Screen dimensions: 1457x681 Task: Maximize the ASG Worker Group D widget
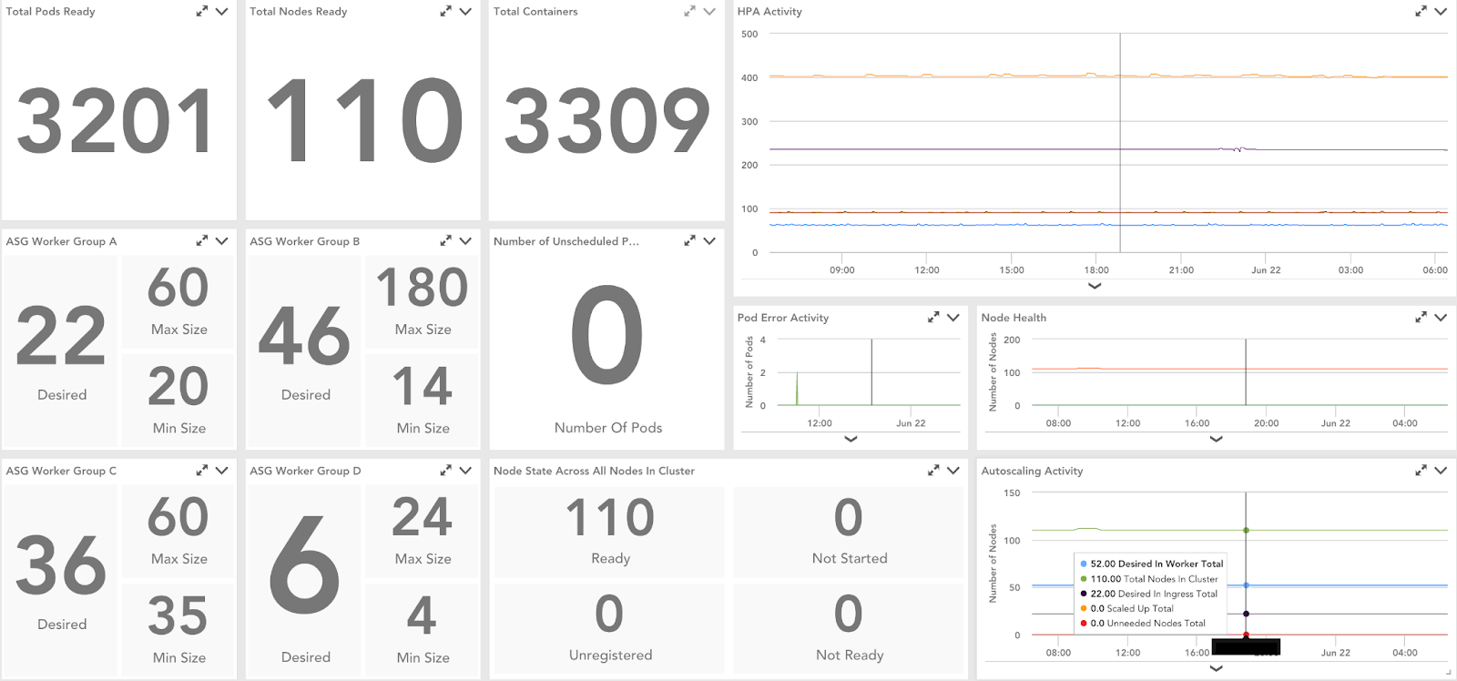[445, 471]
